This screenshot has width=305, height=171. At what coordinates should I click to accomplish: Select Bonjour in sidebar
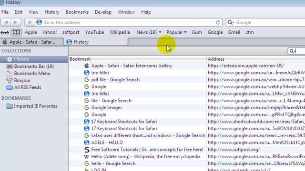click(x=34, y=80)
